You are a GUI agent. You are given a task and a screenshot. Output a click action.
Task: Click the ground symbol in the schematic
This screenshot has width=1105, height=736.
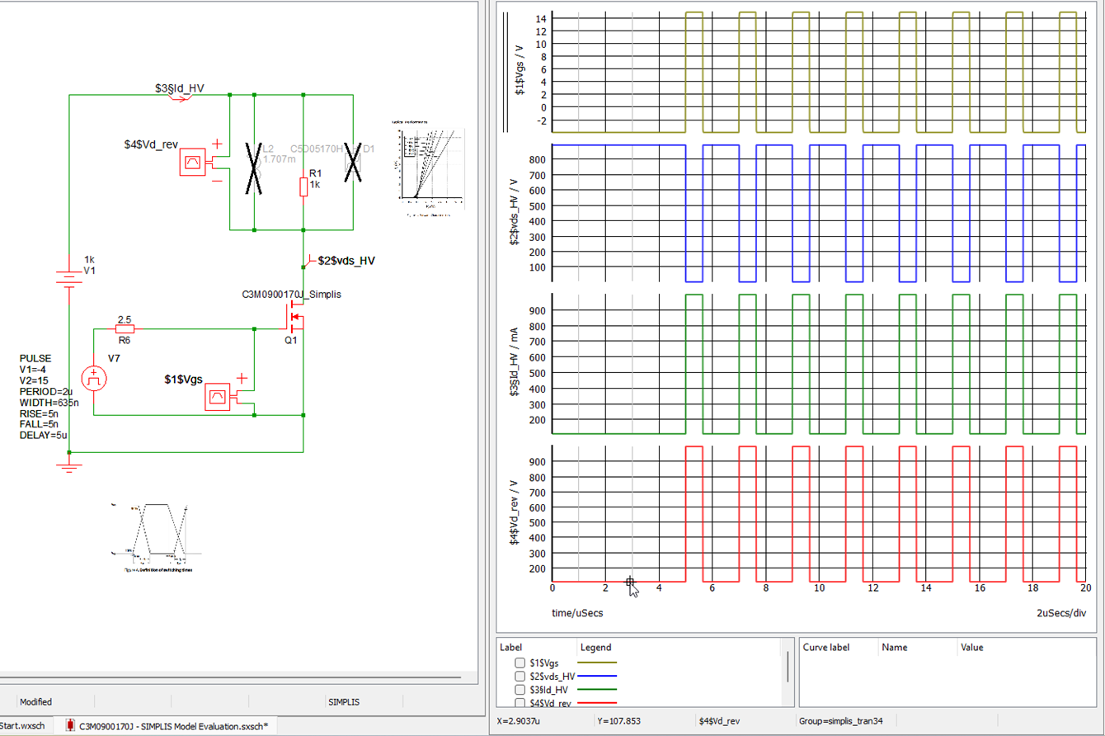click(69, 467)
